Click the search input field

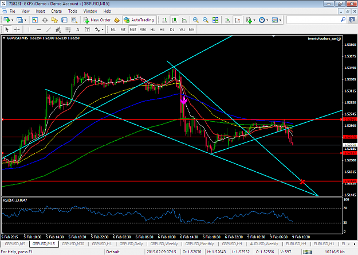pos(313,20)
